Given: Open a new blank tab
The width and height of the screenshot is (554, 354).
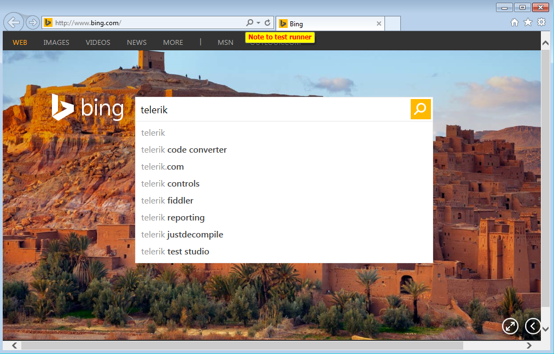Looking at the screenshot, I should click(393, 24).
